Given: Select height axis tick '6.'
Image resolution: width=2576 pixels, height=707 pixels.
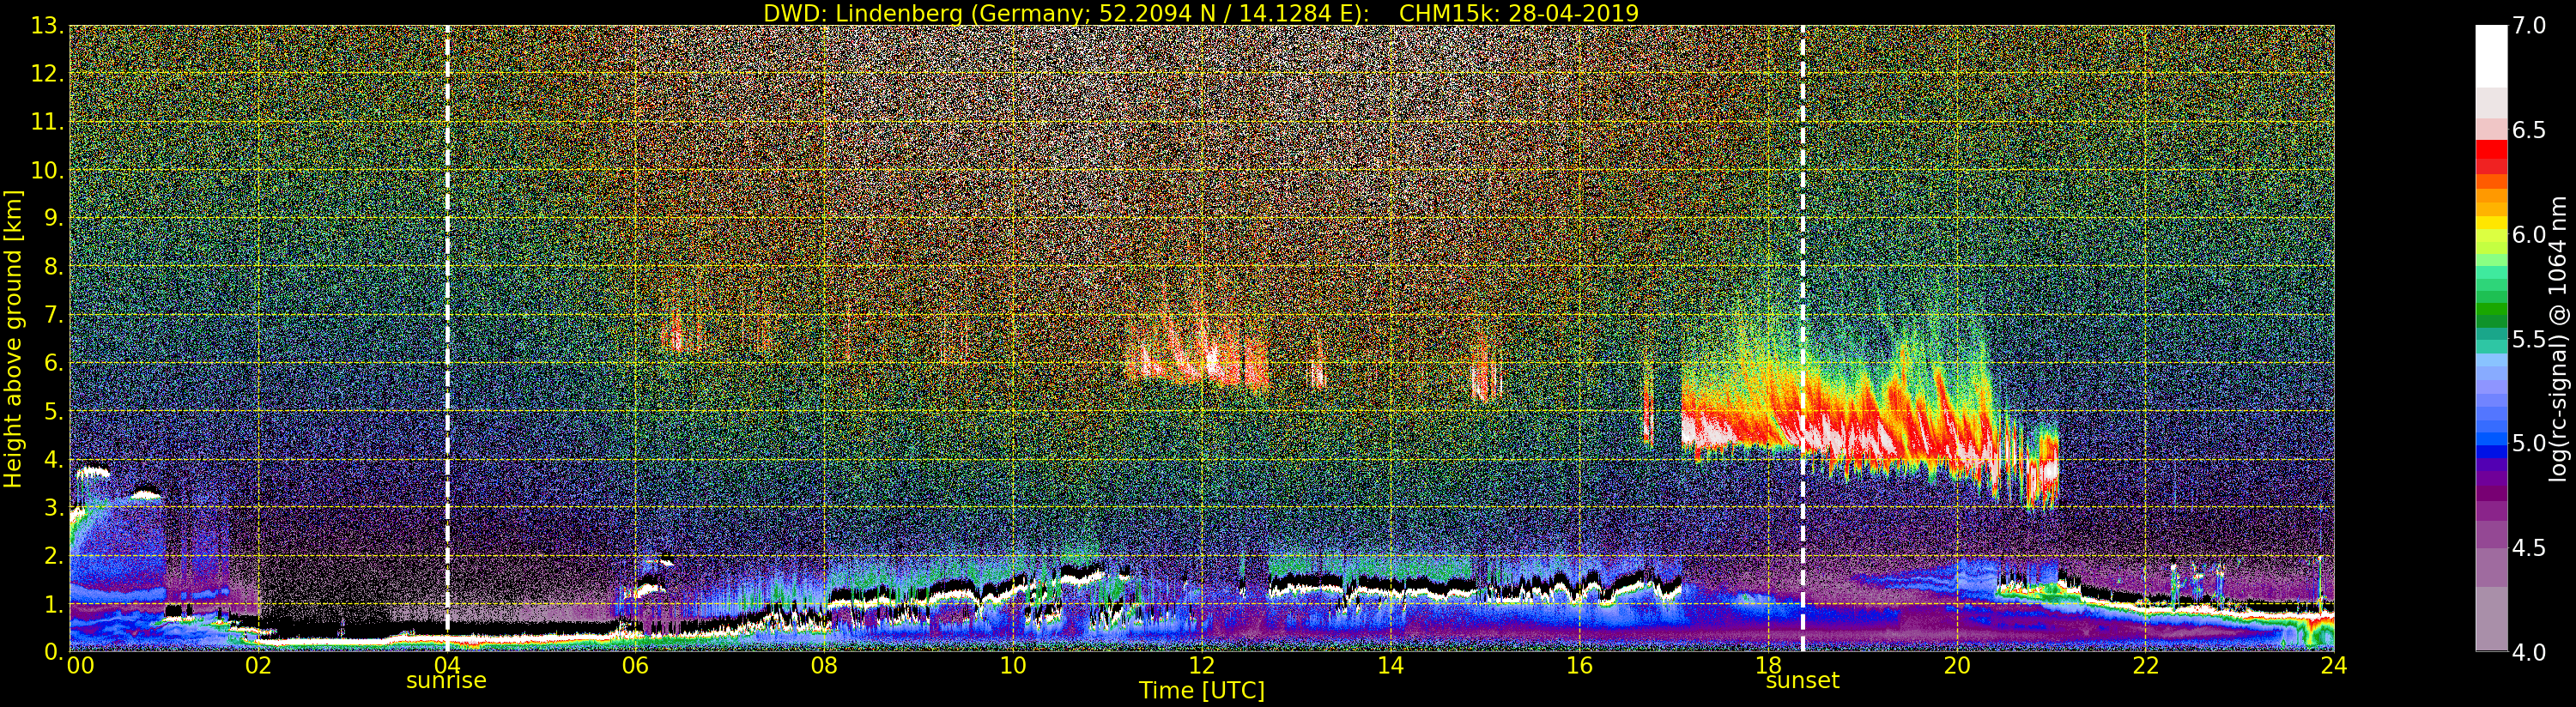Looking at the screenshot, I should click(x=53, y=363).
